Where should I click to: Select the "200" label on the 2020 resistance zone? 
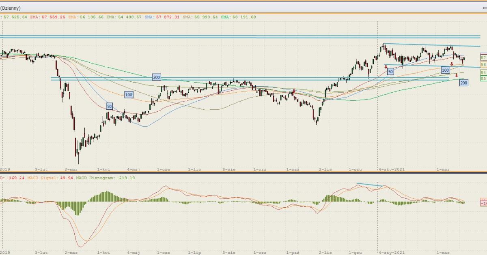[x=156, y=77]
